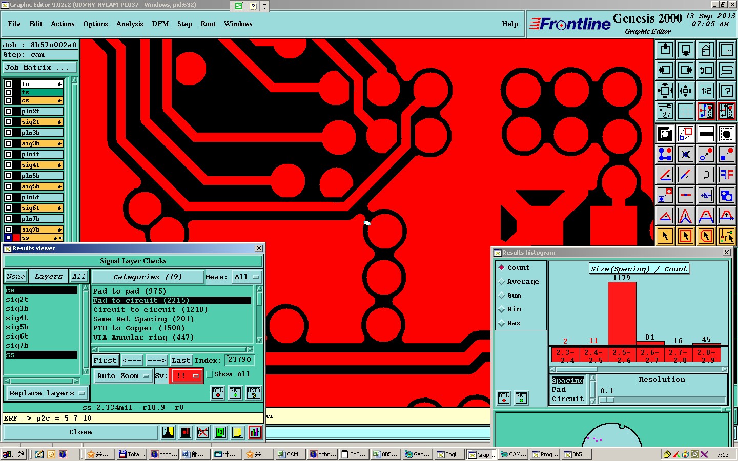Click the REF icon in Results histogram

pyautogui.click(x=521, y=397)
